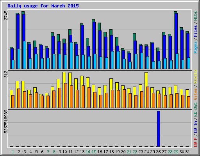
Task: Select day 31 label on the x-axis
Action: click(187, 152)
